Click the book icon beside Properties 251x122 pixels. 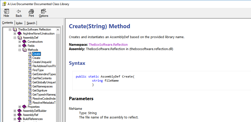[x=24, y=107]
